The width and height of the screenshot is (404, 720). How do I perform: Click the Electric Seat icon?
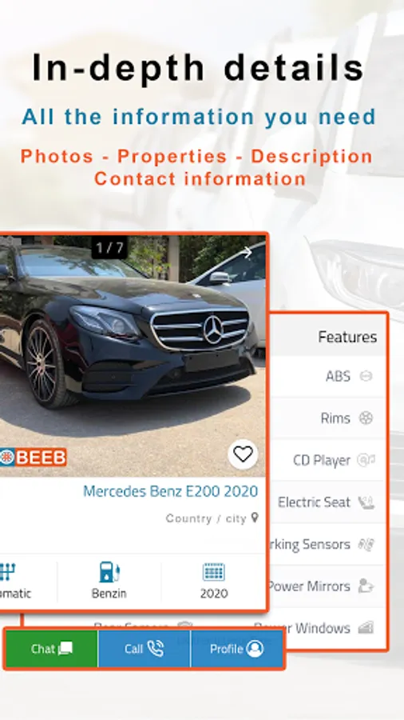[366, 502]
